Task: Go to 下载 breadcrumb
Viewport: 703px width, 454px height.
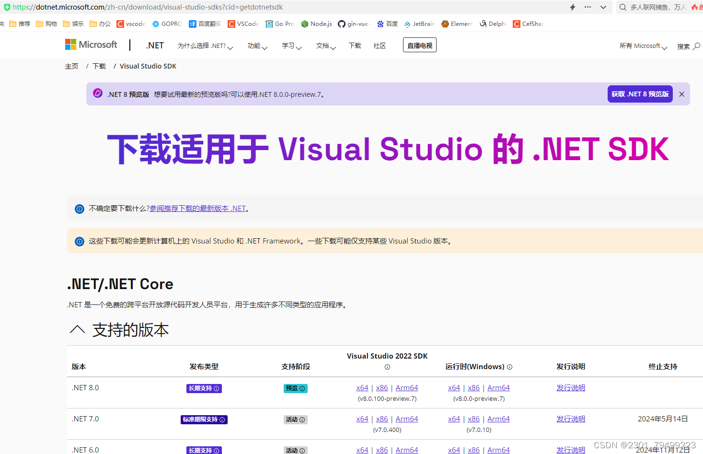Action: pyautogui.click(x=99, y=66)
